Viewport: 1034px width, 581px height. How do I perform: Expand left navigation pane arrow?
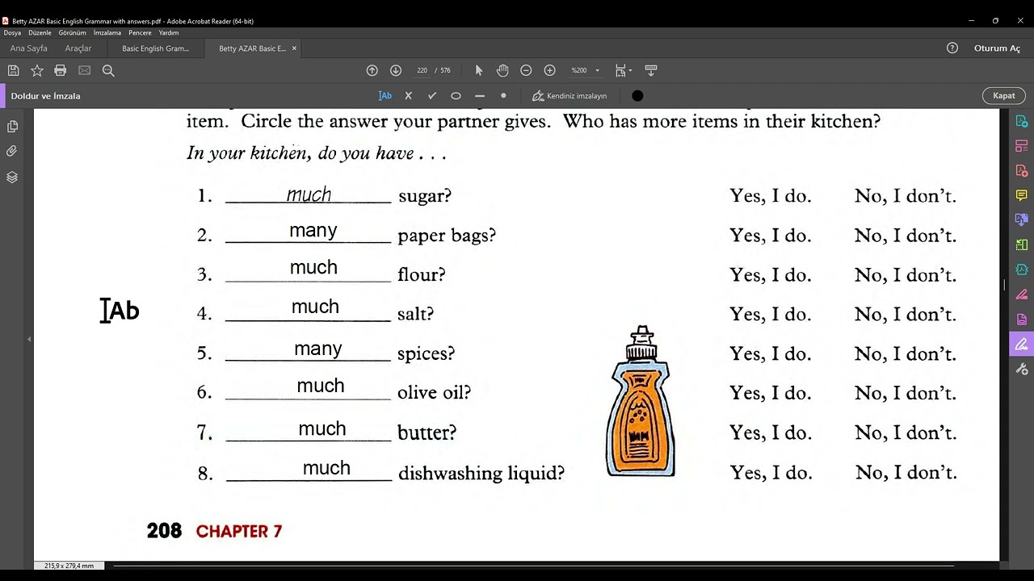(29, 339)
